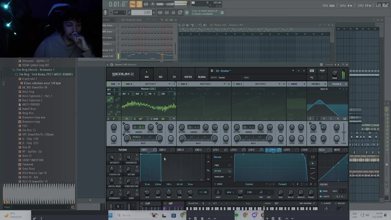The width and height of the screenshot is (391, 220).
Task: Open the Serum MENU button
Action: click(322, 71)
